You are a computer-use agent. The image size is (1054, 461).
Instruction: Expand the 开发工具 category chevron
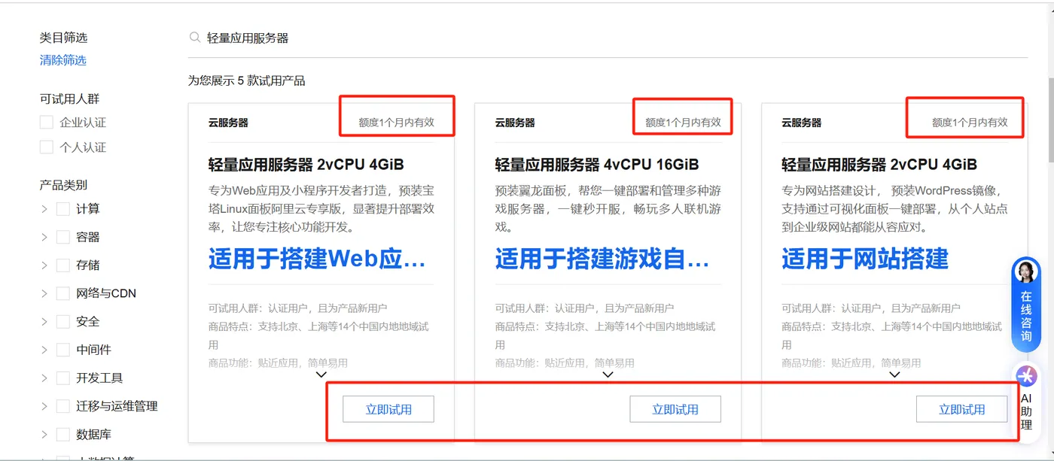click(44, 378)
